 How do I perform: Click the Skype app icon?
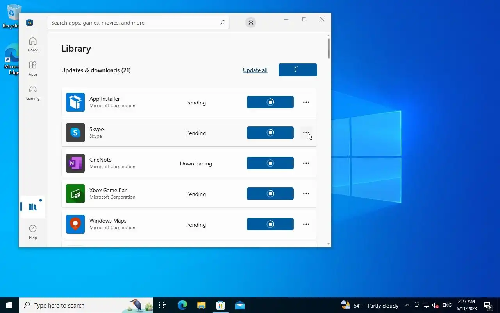pyautogui.click(x=75, y=133)
